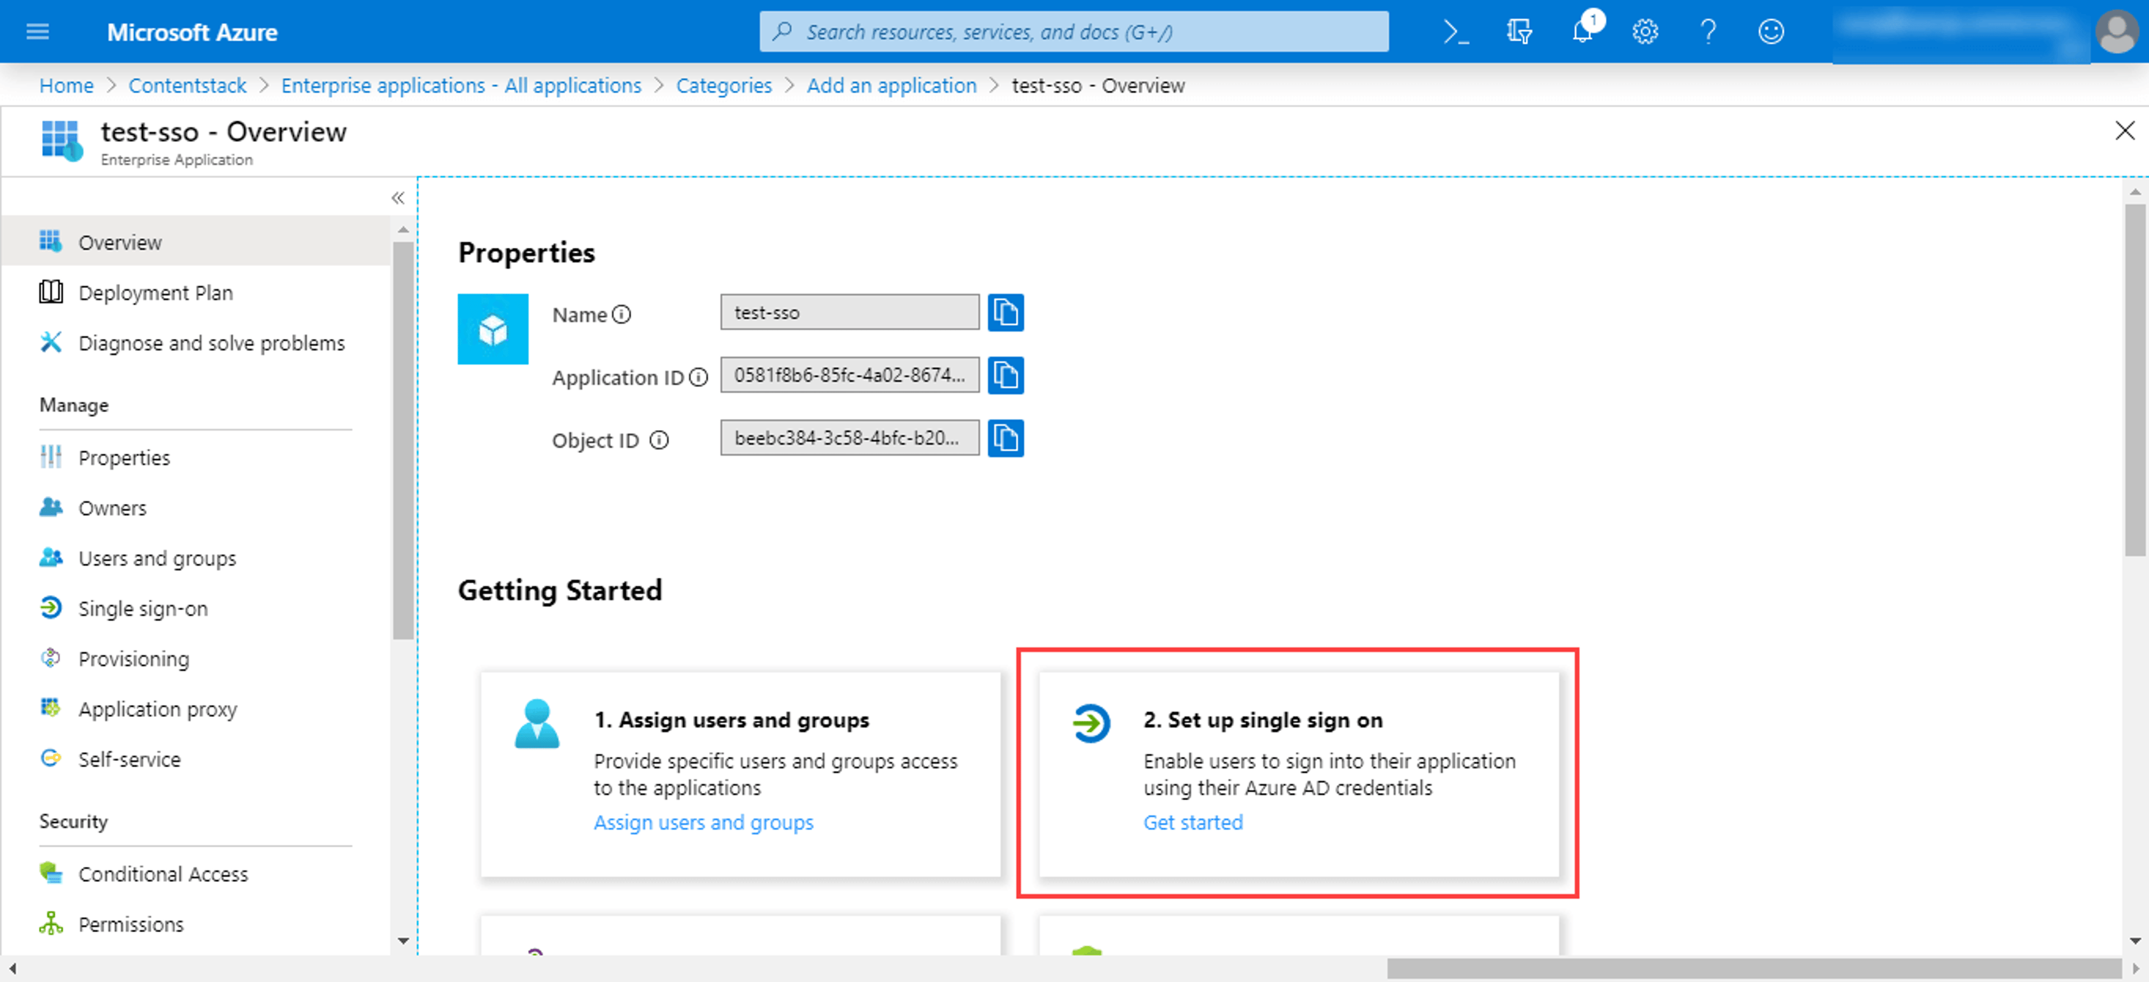Copy the Name value to clipboard
Screen dimensions: 2149x982
click(x=1005, y=313)
